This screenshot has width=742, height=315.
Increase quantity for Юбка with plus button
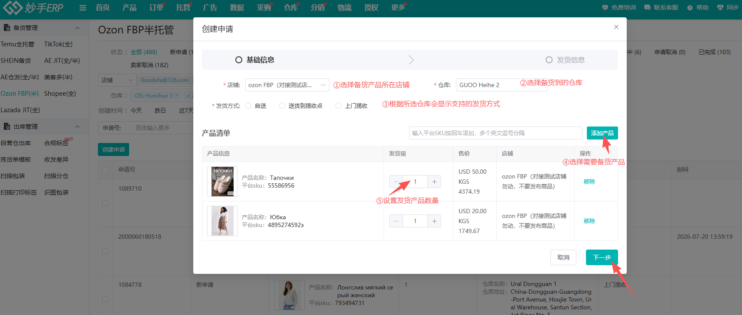coord(434,221)
